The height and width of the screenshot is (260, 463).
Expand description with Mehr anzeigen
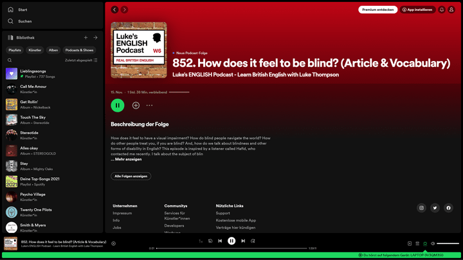pos(127,159)
